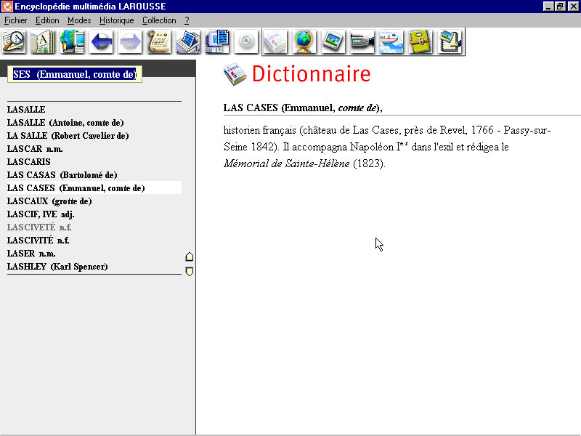Viewport: 581px width, 436px height.
Task: Click the airplane in clouds icon
Action: (391, 41)
